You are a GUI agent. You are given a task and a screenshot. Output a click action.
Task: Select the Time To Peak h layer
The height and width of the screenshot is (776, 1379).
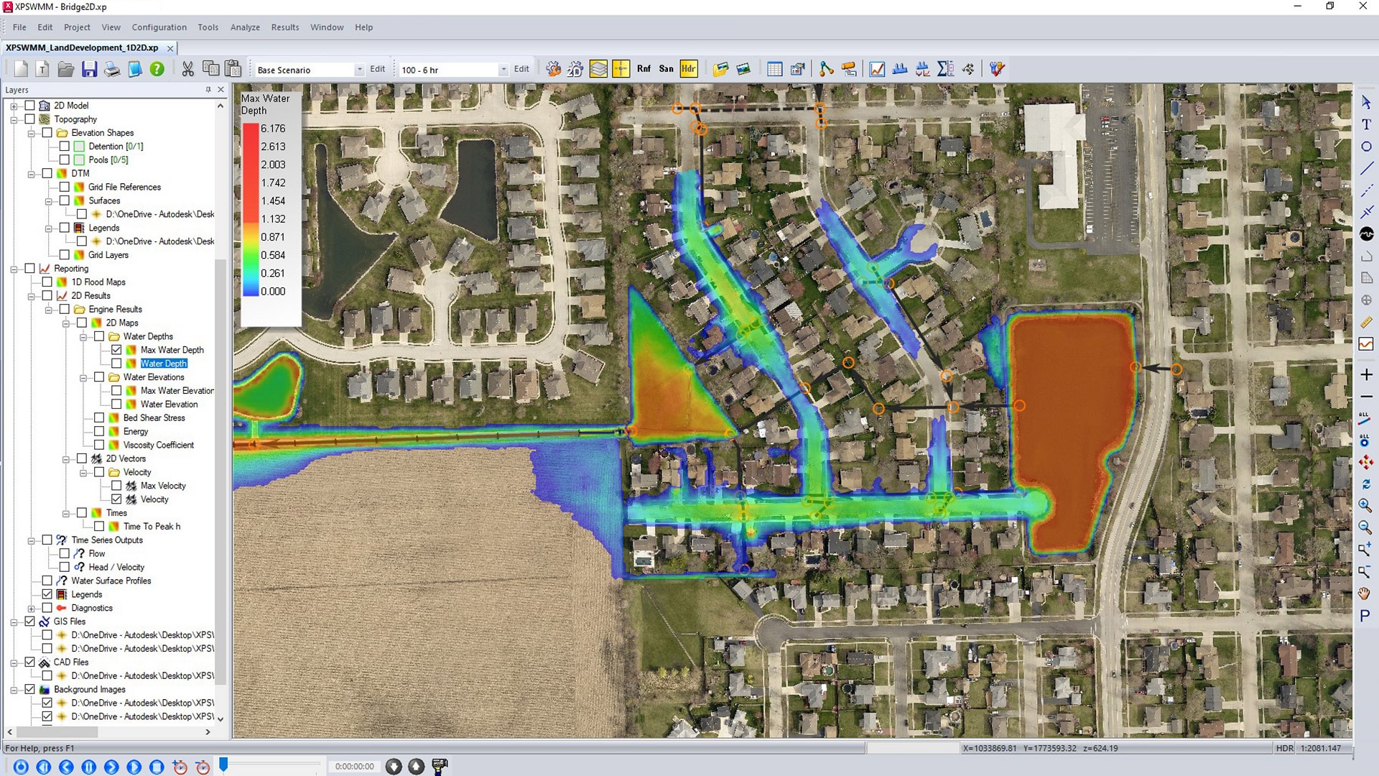pyautogui.click(x=152, y=527)
